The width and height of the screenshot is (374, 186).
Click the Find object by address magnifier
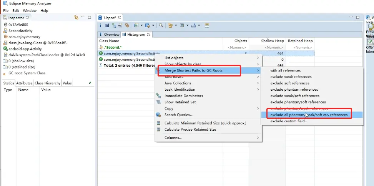click(161, 25)
